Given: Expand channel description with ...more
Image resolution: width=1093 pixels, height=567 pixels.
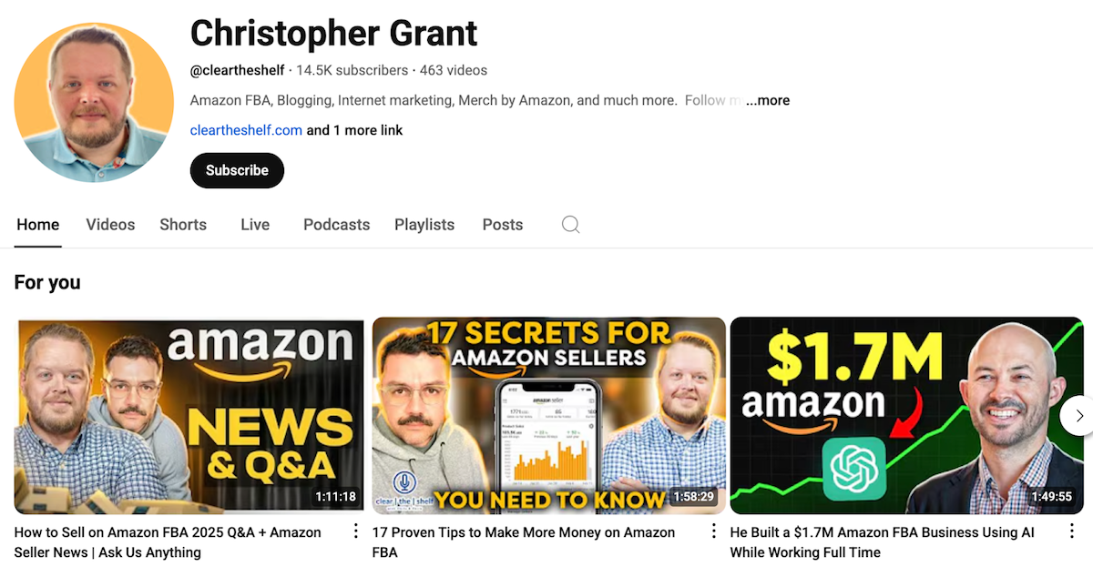Looking at the screenshot, I should 768,100.
